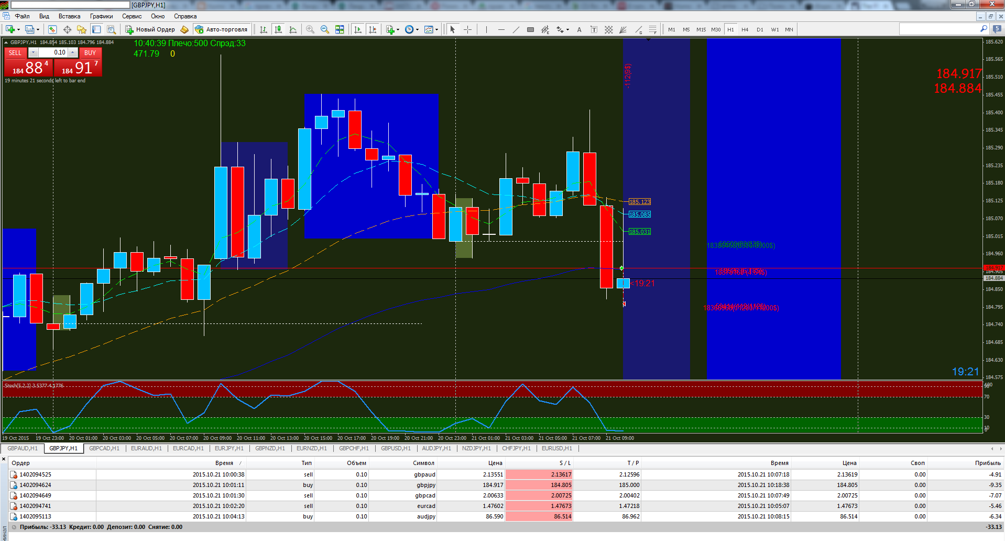Click the Новый Ордер button
The image size is (1005, 541).
[x=150, y=29]
